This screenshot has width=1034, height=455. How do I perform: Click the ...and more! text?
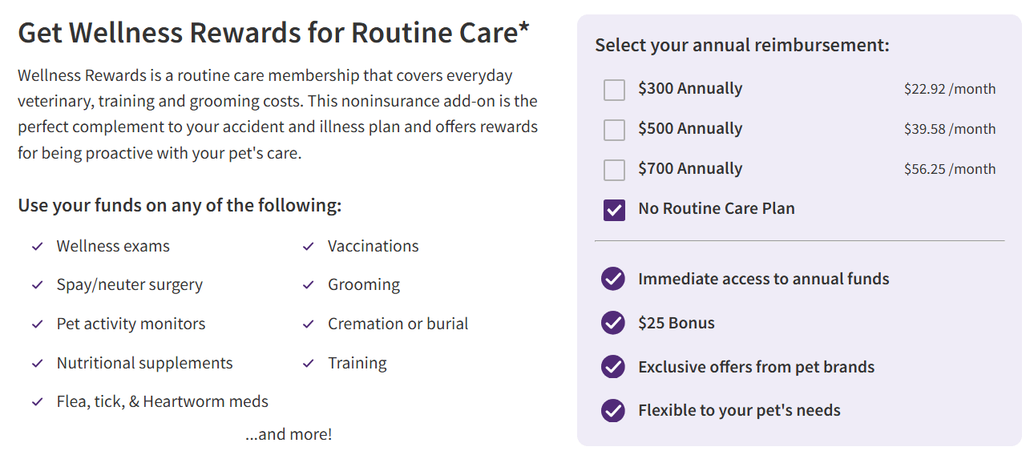tap(289, 434)
